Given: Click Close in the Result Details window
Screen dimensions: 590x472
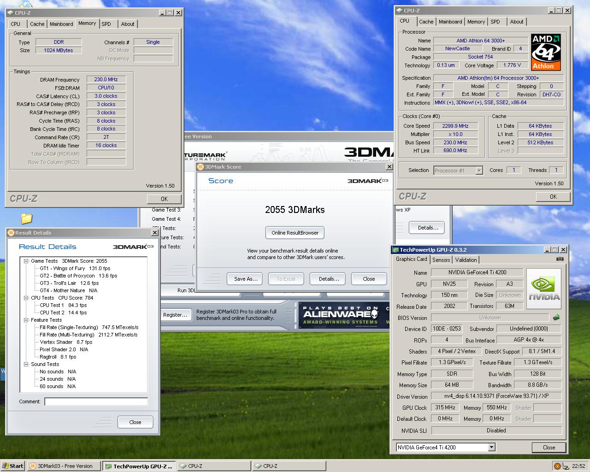Looking at the screenshot, I should tap(135, 422).
